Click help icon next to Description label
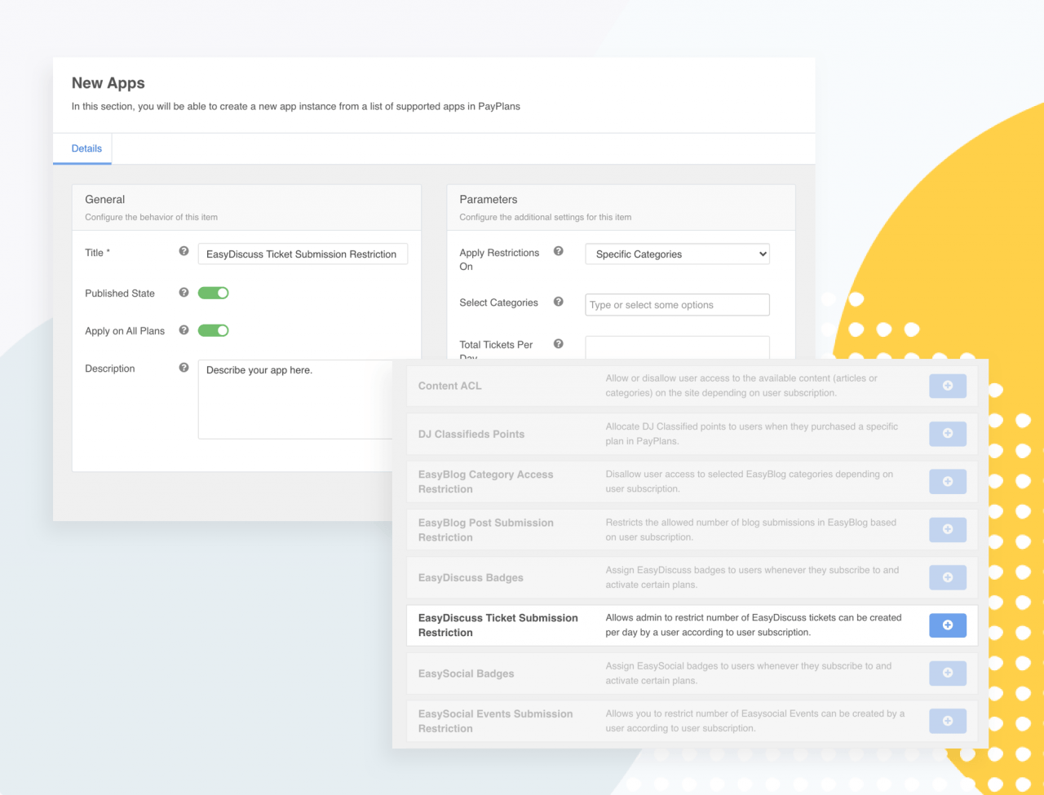Screen dimensions: 1044x795 tap(184, 368)
